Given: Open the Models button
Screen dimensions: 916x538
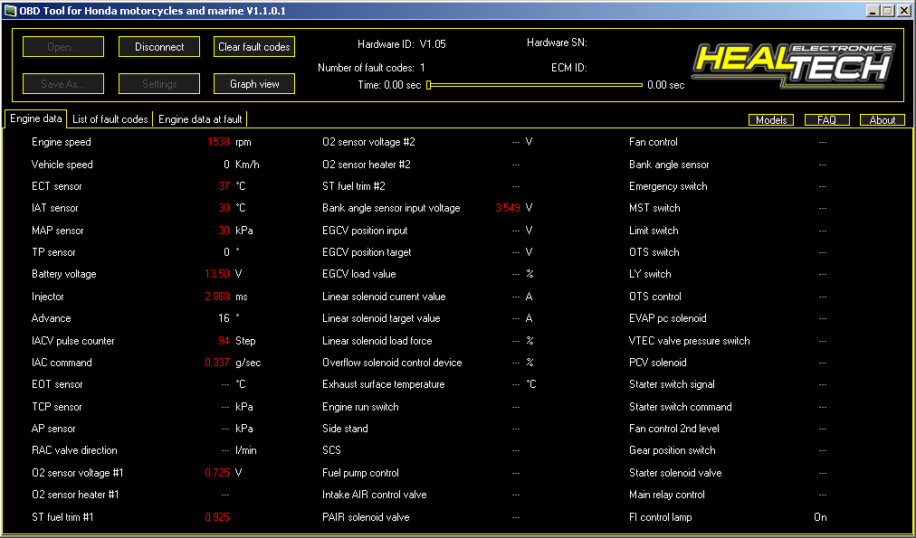Looking at the screenshot, I should click(771, 120).
